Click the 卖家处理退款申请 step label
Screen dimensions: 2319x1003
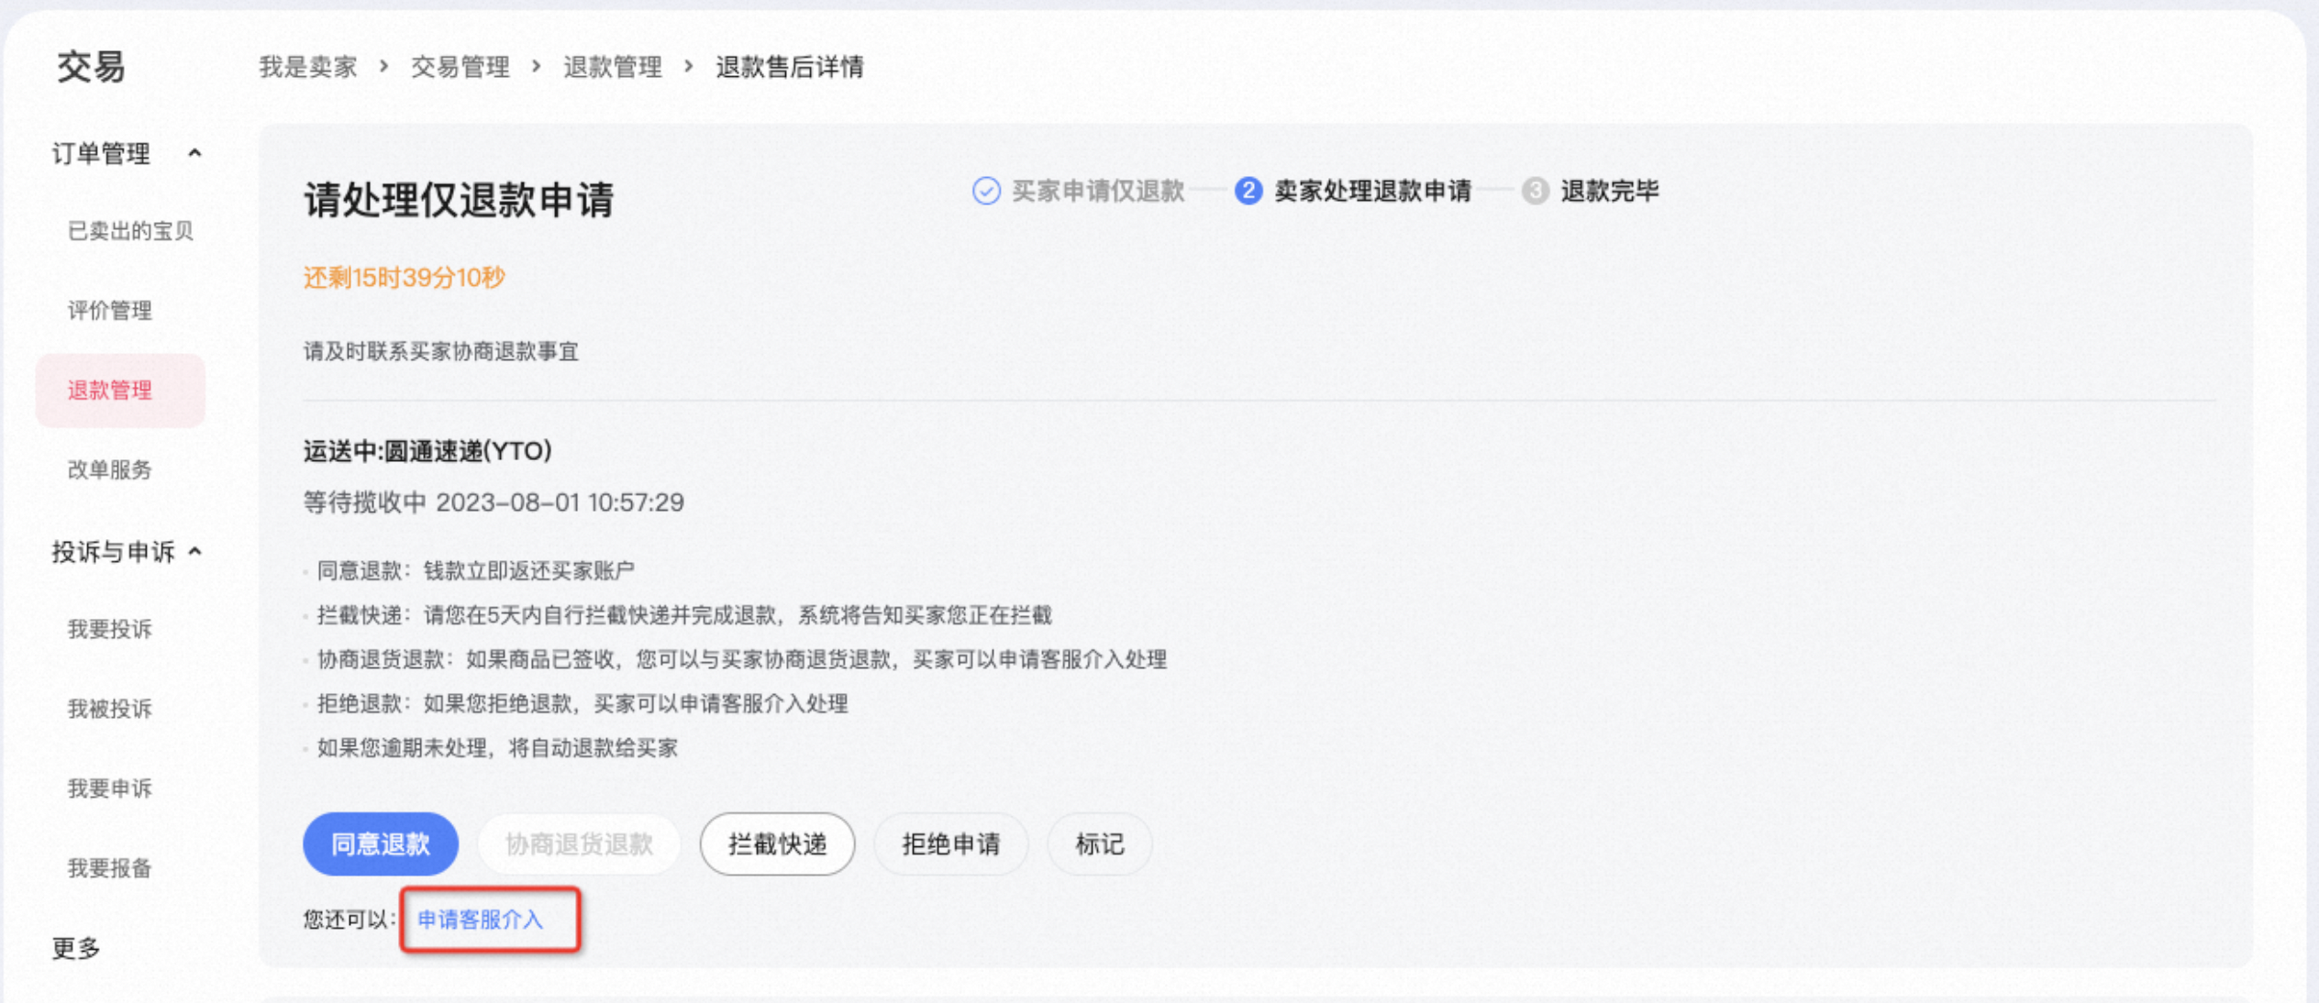click(x=1373, y=191)
